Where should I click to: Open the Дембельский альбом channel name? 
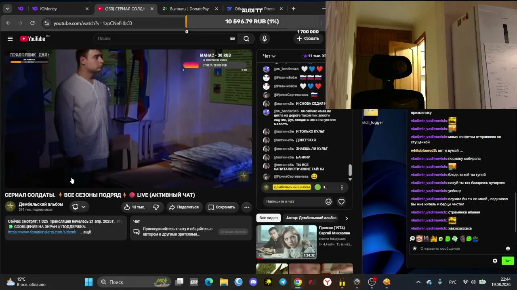point(41,204)
